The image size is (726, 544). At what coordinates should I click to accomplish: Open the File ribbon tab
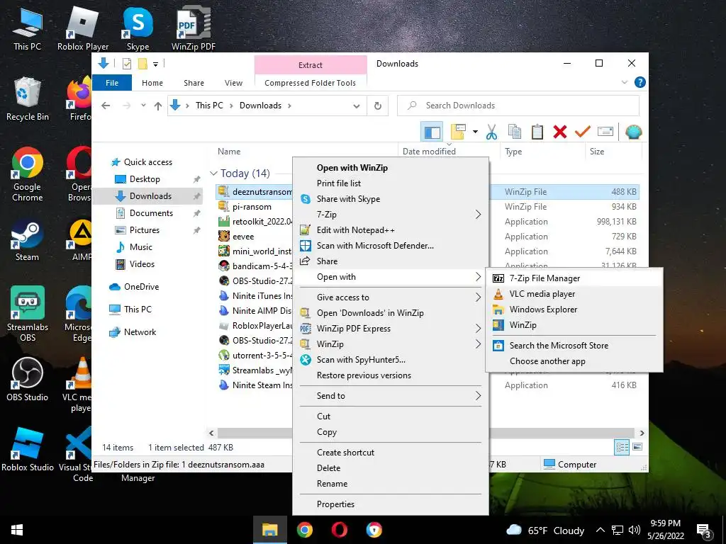click(x=112, y=83)
